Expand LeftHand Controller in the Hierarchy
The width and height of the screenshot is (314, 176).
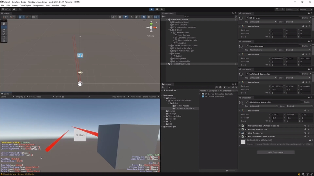(x=174, y=38)
